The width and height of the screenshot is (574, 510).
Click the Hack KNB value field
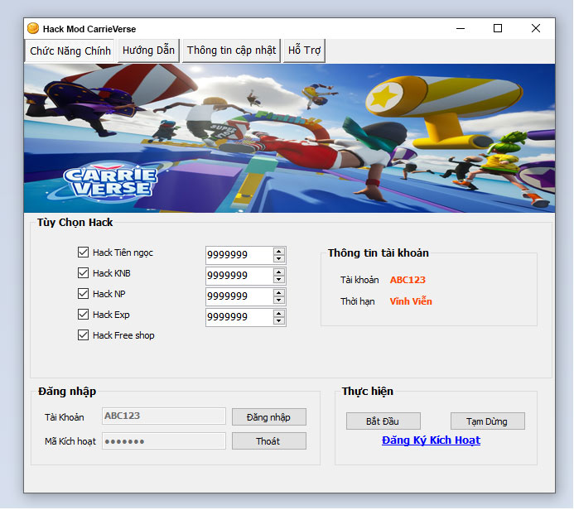click(x=239, y=276)
